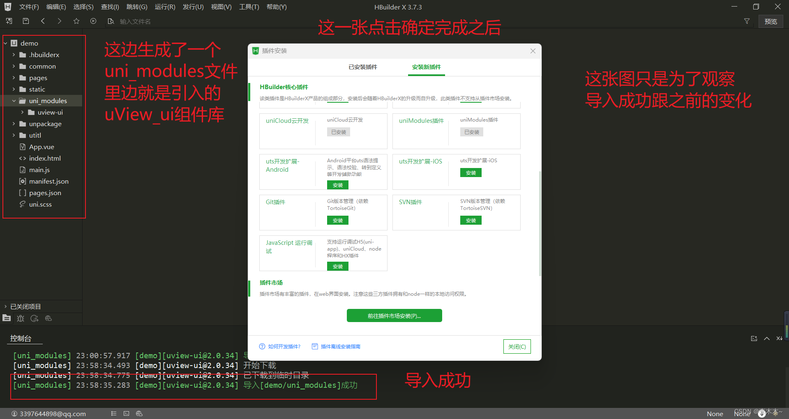Click the project manager view icon
The height and width of the screenshot is (419, 789).
click(7, 318)
